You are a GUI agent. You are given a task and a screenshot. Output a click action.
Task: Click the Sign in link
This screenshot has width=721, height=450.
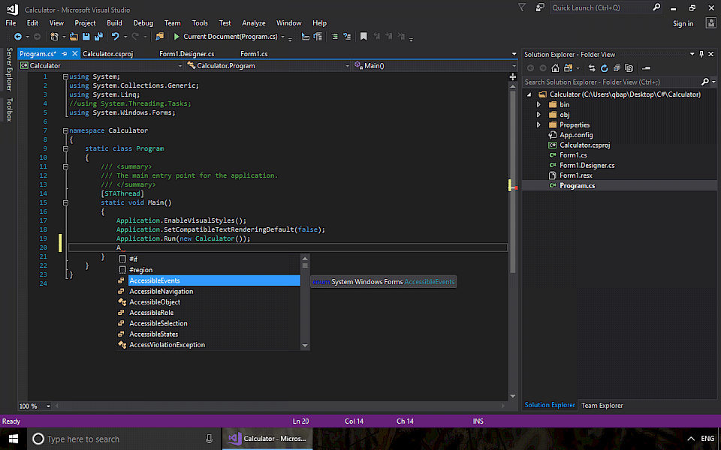[x=683, y=22]
